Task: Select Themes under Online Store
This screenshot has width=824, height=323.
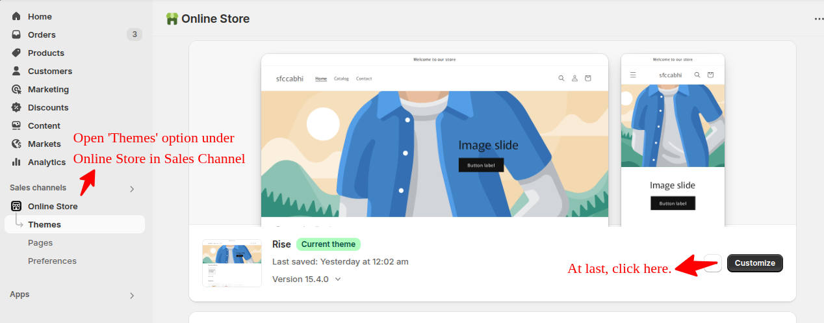Action: 75,224
